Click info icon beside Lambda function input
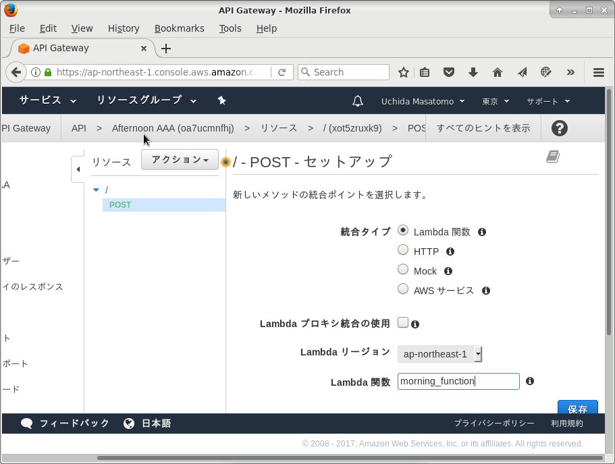This screenshot has height=464, width=615. [x=530, y=381]
